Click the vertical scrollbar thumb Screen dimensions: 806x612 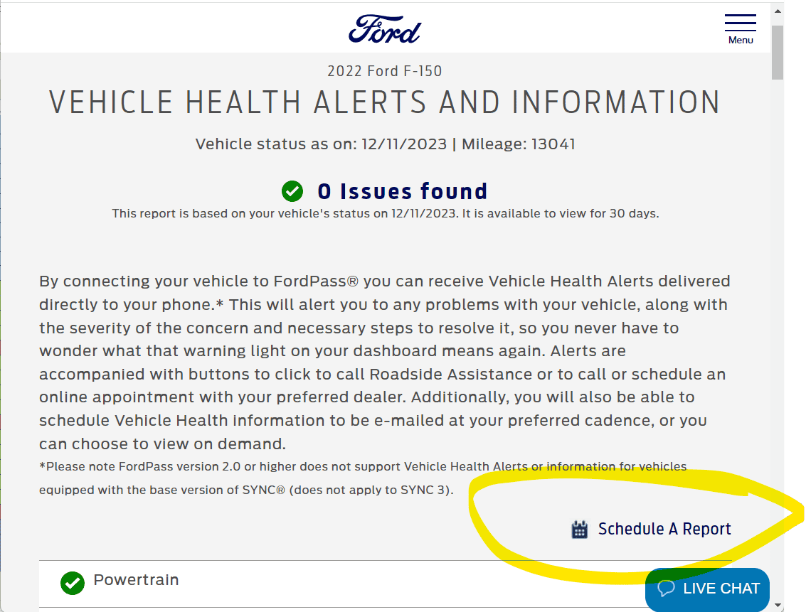pos(777,53)
